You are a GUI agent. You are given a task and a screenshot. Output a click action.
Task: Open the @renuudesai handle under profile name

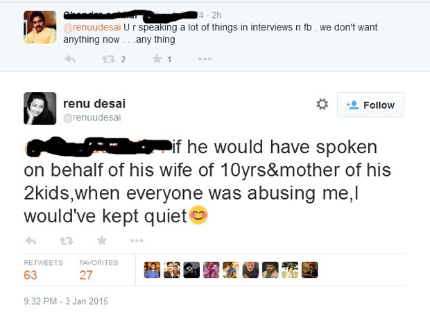tap(92, 118)
